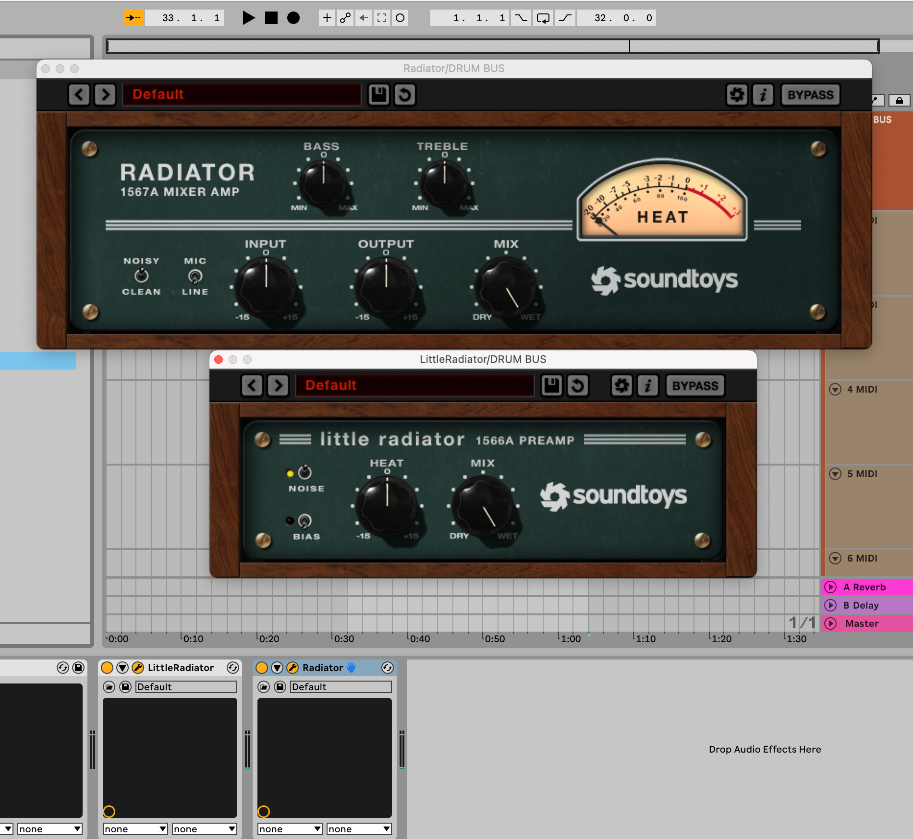Click the Little Radiator HEAT knob
This screenshot has width=913, height=839.
(x=387, y=505)
